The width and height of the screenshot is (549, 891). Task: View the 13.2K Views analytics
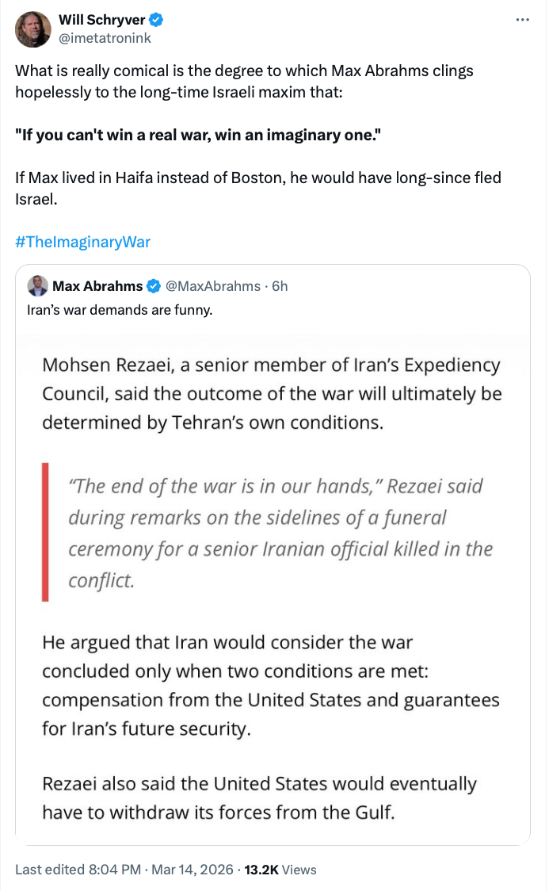point(281,870)
